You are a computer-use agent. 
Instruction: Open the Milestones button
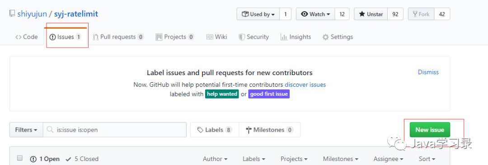(x=269, y=130)
